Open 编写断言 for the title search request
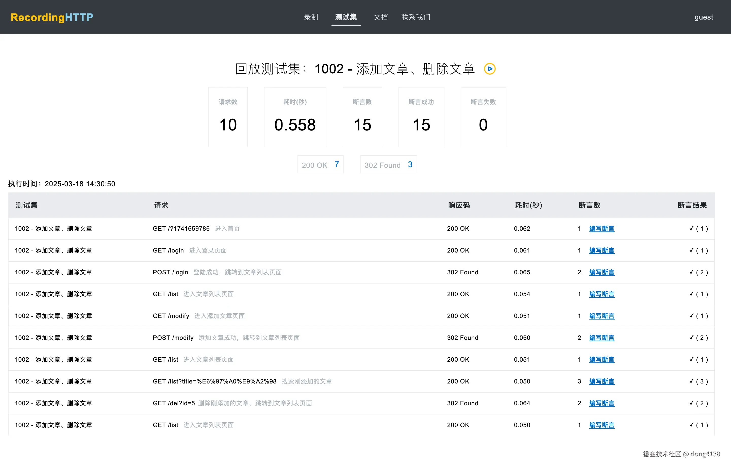This screenshot has height=469, width=731. 602,382
